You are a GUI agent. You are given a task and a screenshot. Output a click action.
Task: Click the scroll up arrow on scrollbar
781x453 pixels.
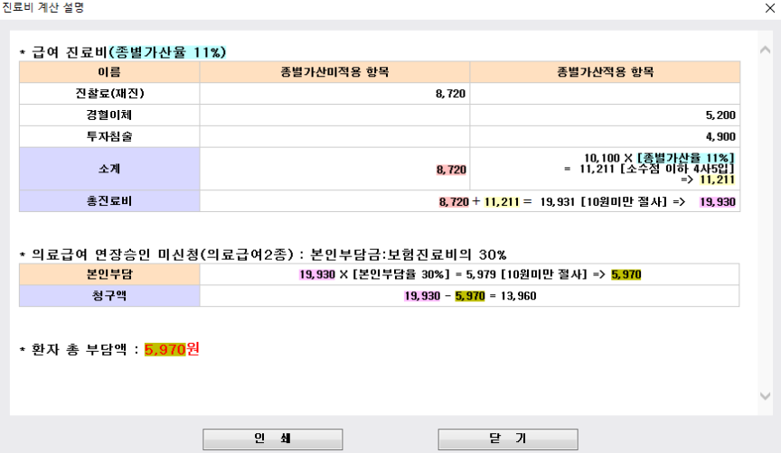click(x=765, y=50)
